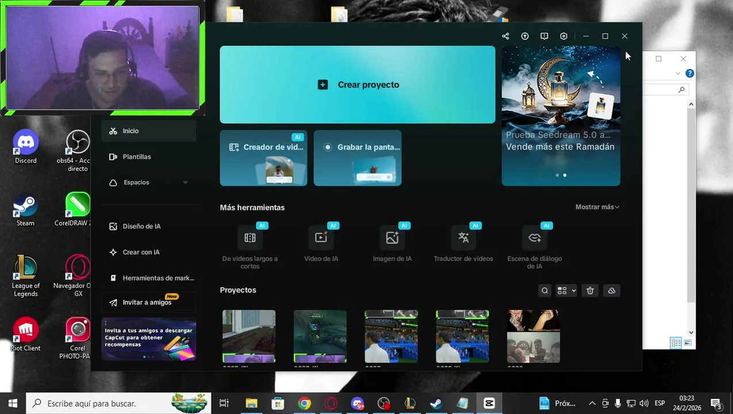Open Corel PHOTO-PAINT desktop shortcut

77,338
